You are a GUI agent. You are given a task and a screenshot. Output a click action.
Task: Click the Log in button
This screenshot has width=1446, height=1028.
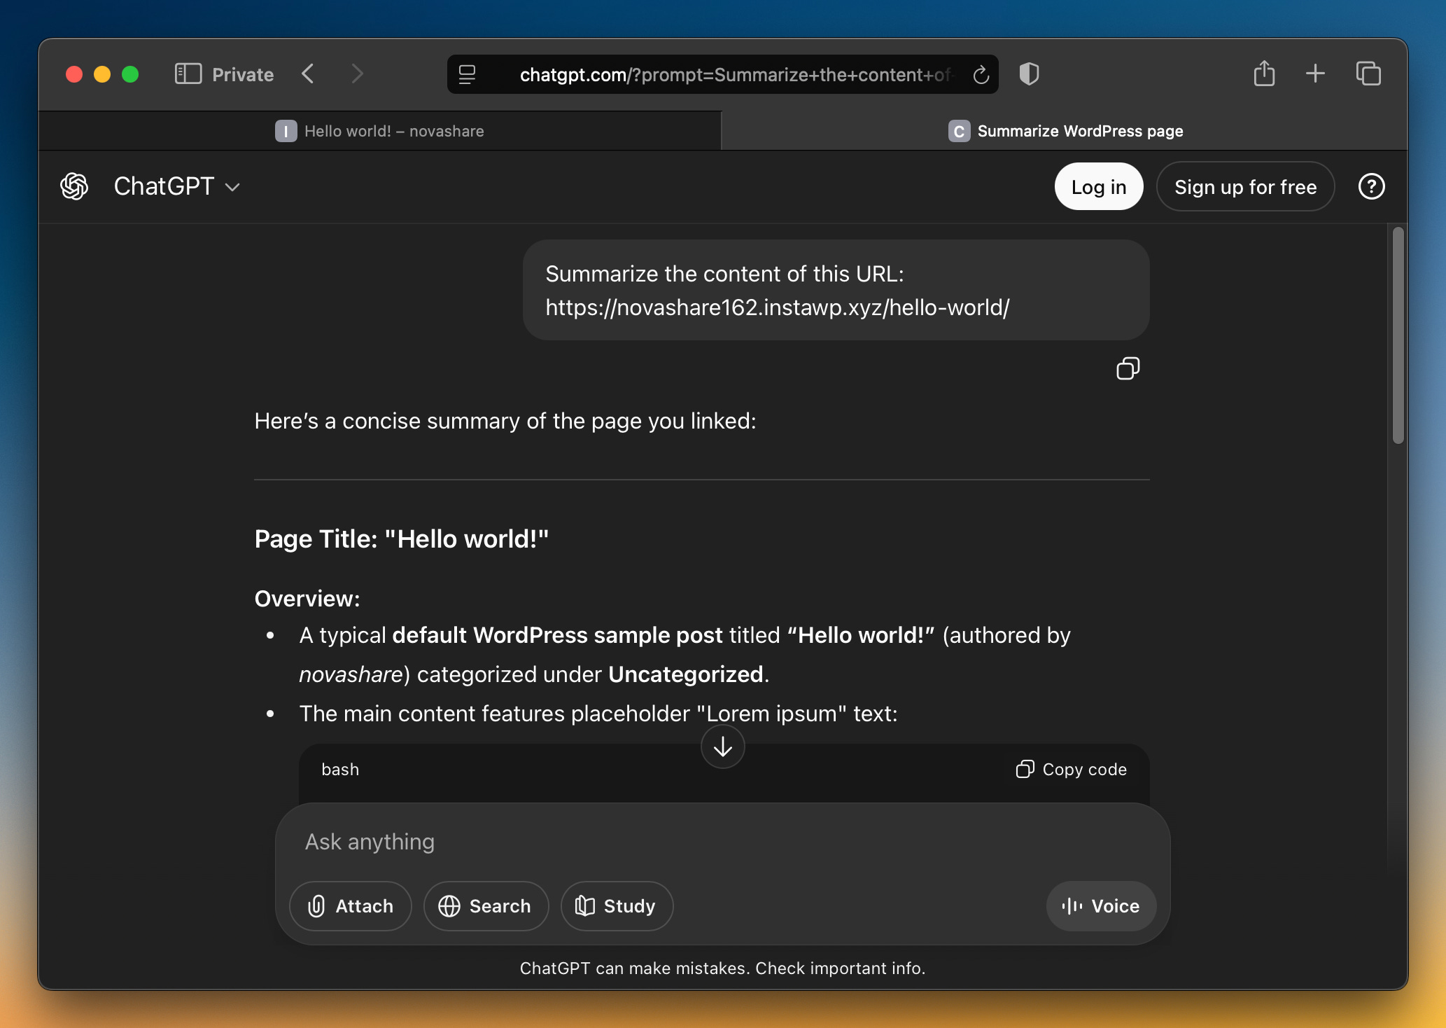(1098, 187)
